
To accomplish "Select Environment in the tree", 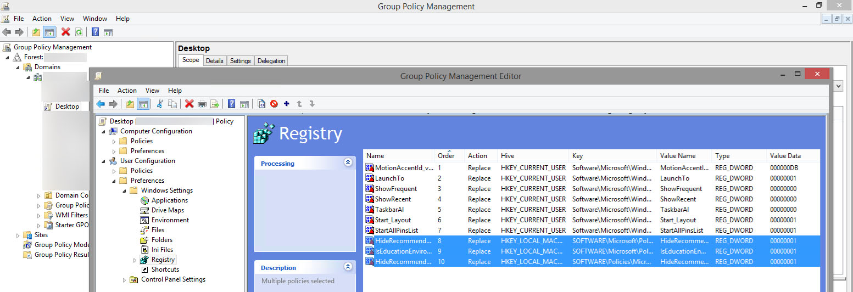I will [x=170, y=220].
